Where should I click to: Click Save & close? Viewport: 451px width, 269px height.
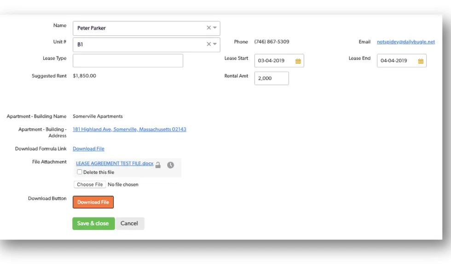[93, 223]
